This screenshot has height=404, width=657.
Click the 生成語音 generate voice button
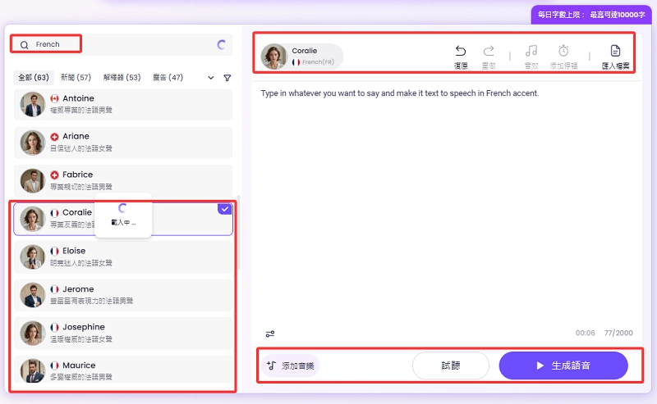[563, 366]
